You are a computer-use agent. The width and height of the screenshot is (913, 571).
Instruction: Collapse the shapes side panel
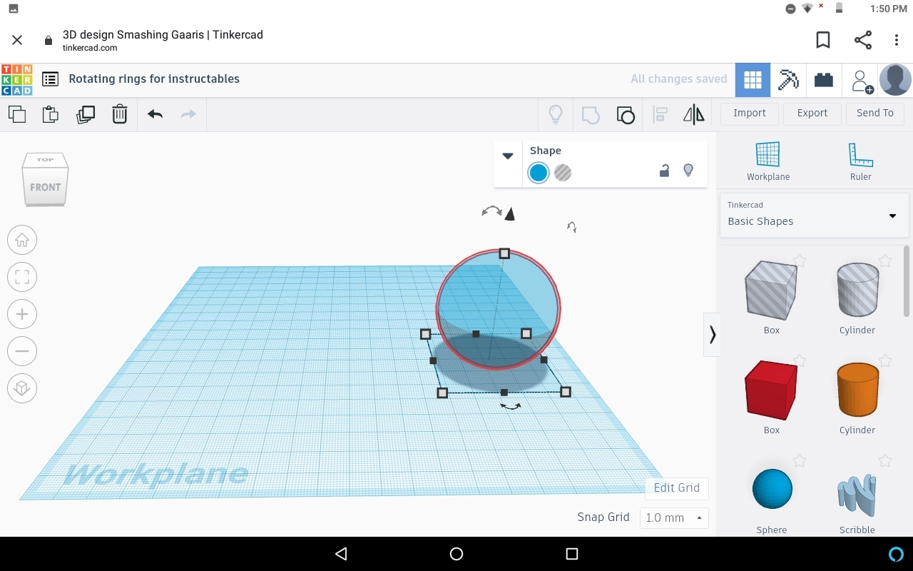(x=712, y=334)
